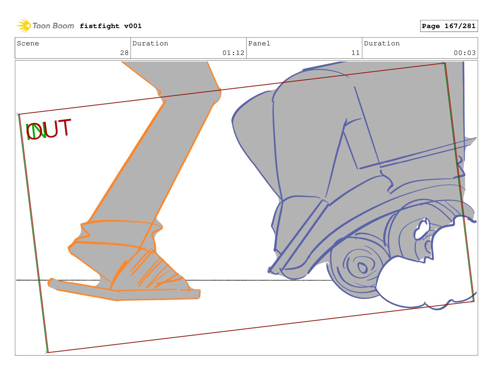Click the Toon Boom logo
493x381 pixels.
(45, 26)
